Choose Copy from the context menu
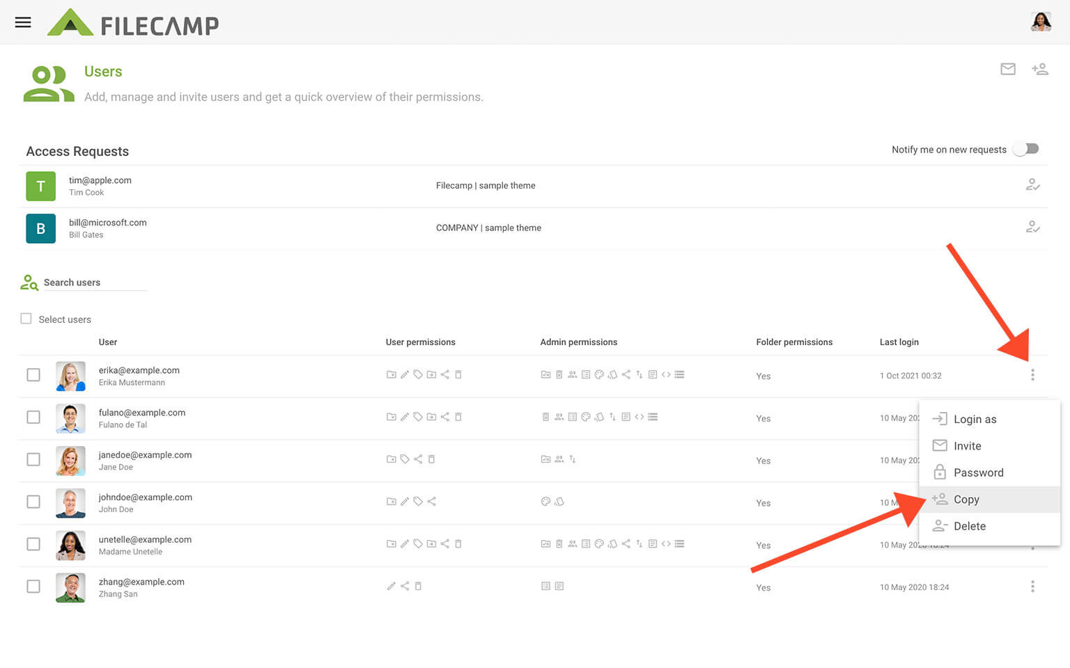The width and height of the screenshot is (1070, 668). [966, 500]
